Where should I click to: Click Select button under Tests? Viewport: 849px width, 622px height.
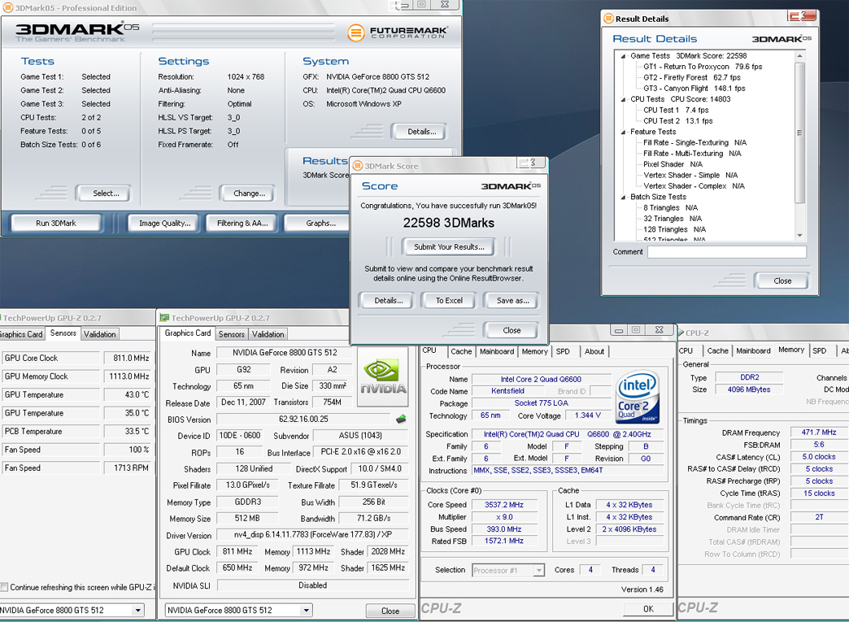coord(106,194)
